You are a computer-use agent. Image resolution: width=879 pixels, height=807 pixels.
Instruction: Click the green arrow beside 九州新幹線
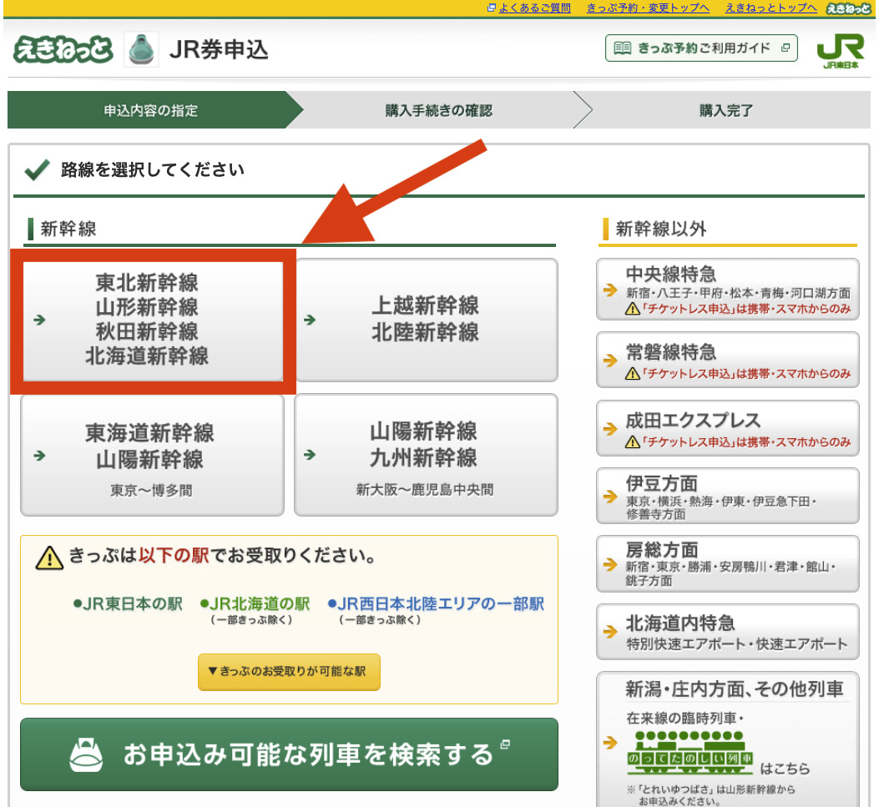click(310, 455)
